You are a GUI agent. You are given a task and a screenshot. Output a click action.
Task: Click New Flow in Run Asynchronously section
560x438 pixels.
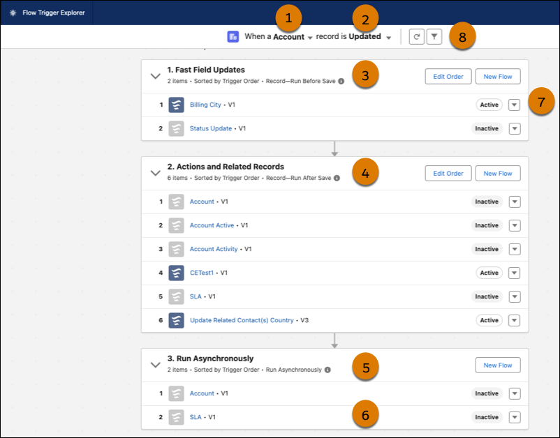coord(498,365)
